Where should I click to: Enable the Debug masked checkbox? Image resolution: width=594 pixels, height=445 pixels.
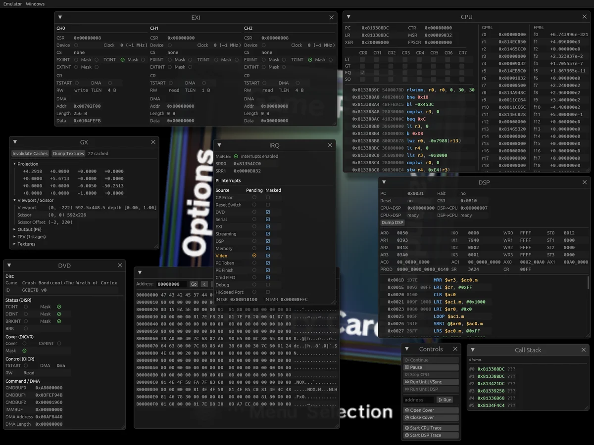(268, 285)
